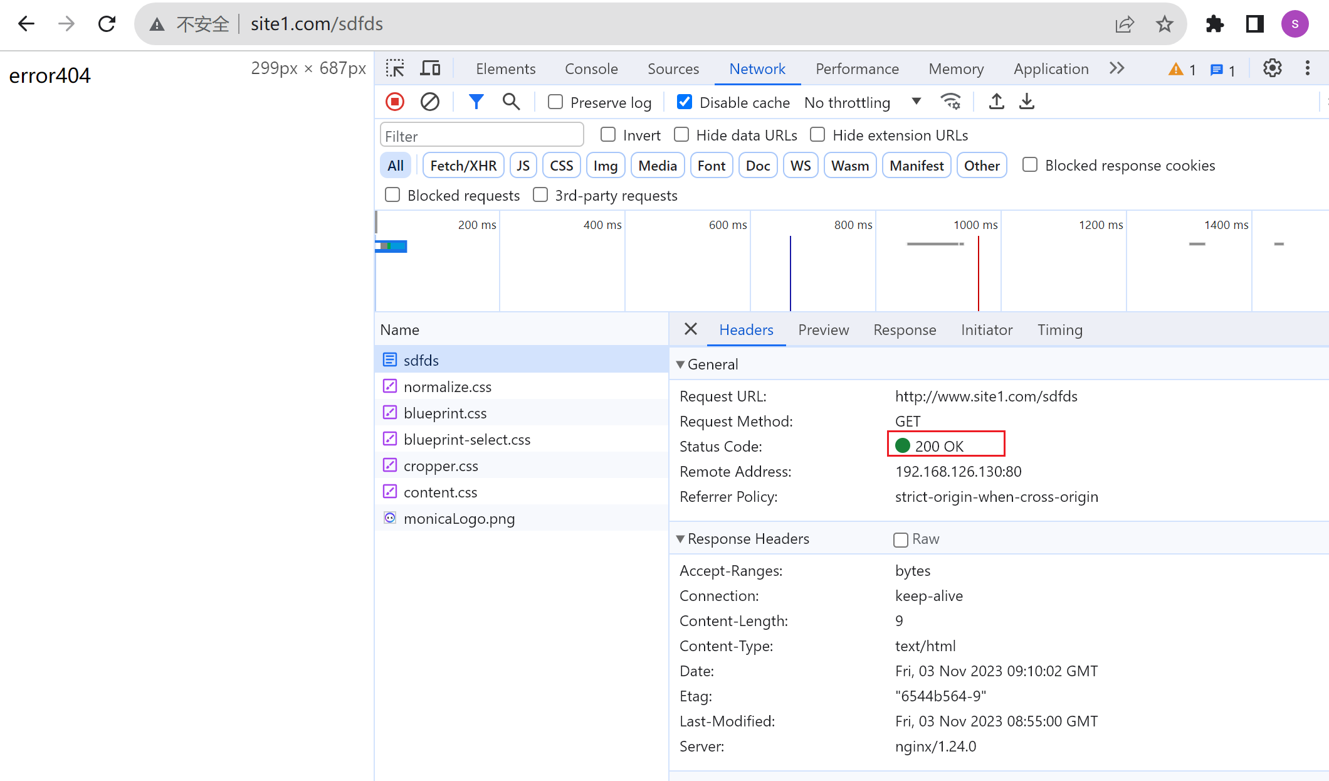Screen dimensions: 1329x781
Task: Filter requests by Fetch/XHR type
Action: (x=463, y=166)
